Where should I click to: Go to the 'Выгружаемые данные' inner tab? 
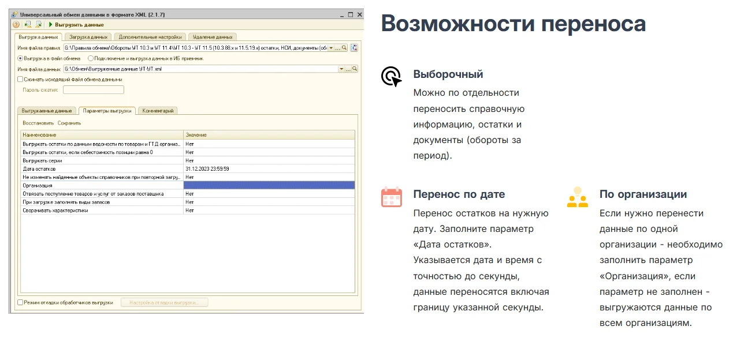point(47,110)
